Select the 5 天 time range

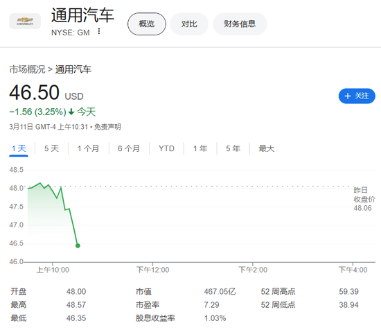pos(51,148)
